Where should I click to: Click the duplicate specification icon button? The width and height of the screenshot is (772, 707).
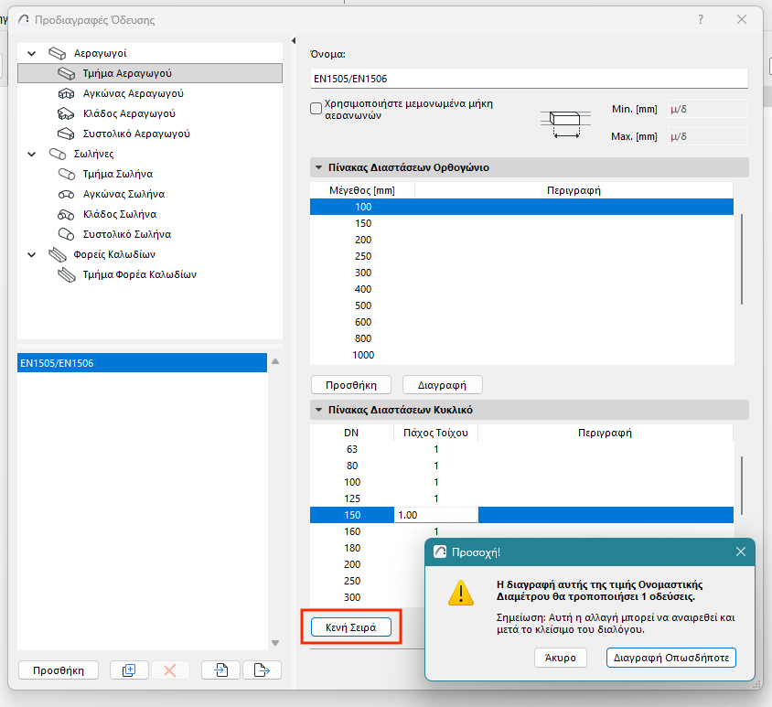click(x=129, y=670)
